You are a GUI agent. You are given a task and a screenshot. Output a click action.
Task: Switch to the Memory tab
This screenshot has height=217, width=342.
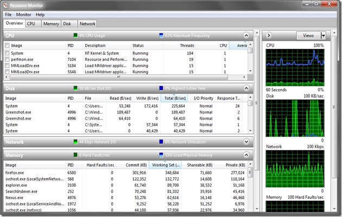50,24
